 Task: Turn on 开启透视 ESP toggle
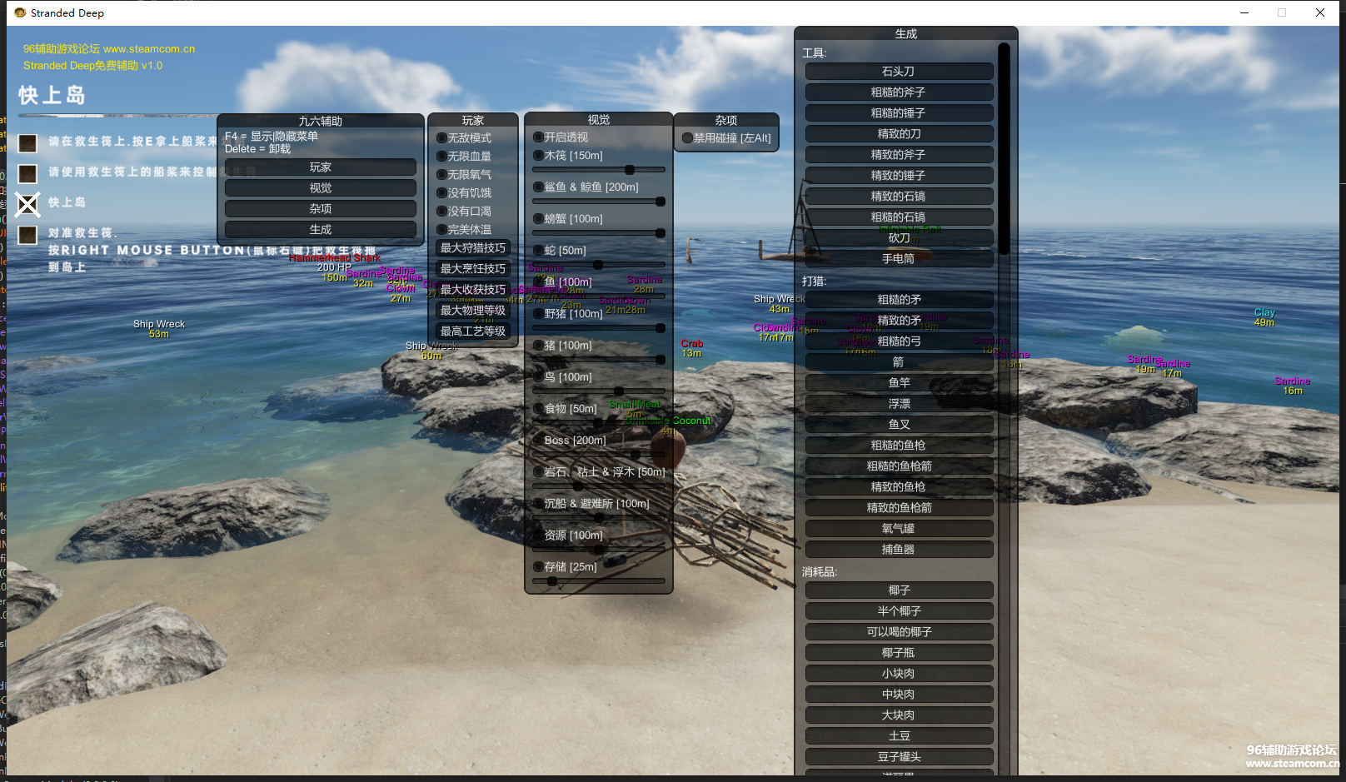coord(539,137)
